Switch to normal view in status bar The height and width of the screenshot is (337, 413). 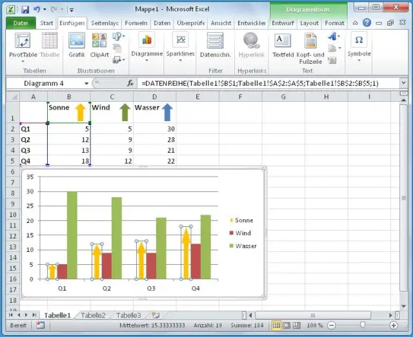point(277,325)
